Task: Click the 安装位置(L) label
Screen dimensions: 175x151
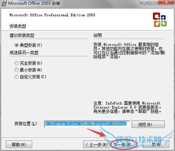Action: [x=26, y=124]
